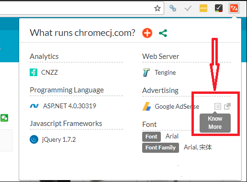Bookmark the page with the star icon
The height and width of the screenshot is (182, 247).
(157, 8)
